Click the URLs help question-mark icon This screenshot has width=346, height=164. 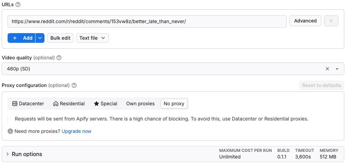click(x=18, y=4)
